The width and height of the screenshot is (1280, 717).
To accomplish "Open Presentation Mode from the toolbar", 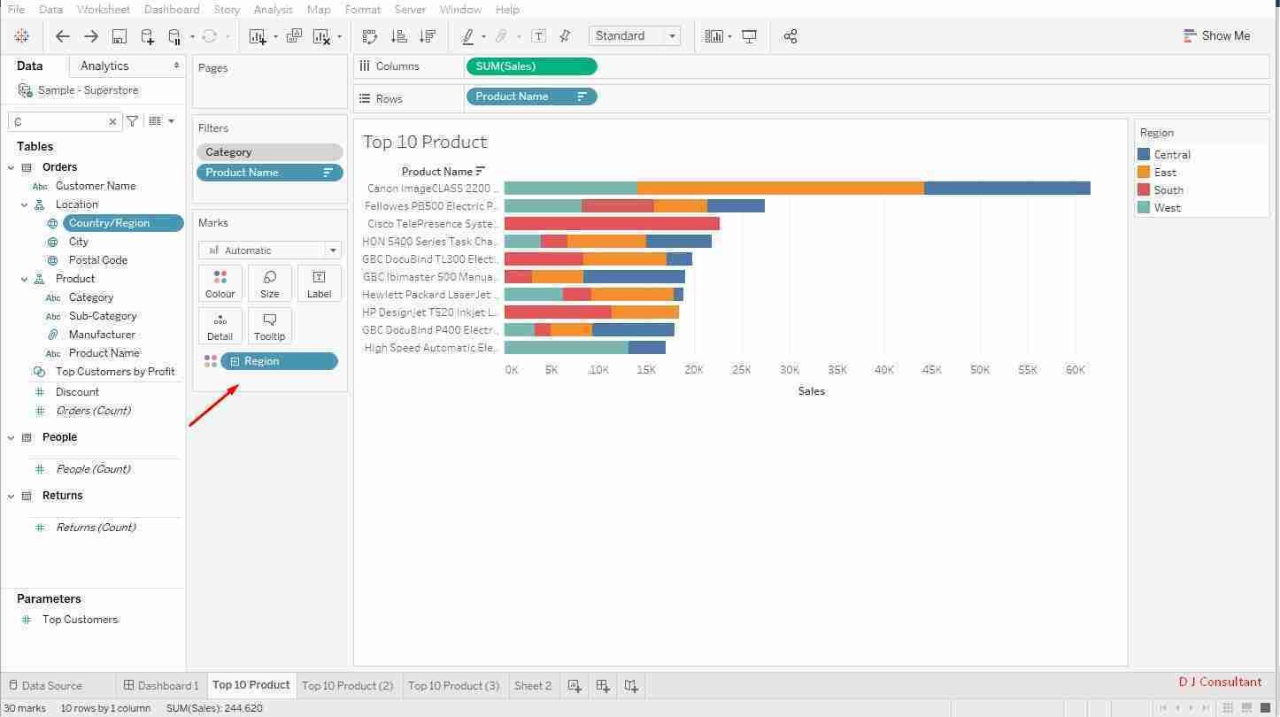I will (749, 36).
